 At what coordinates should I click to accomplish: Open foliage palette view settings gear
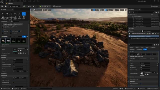[x=27, y=36]
